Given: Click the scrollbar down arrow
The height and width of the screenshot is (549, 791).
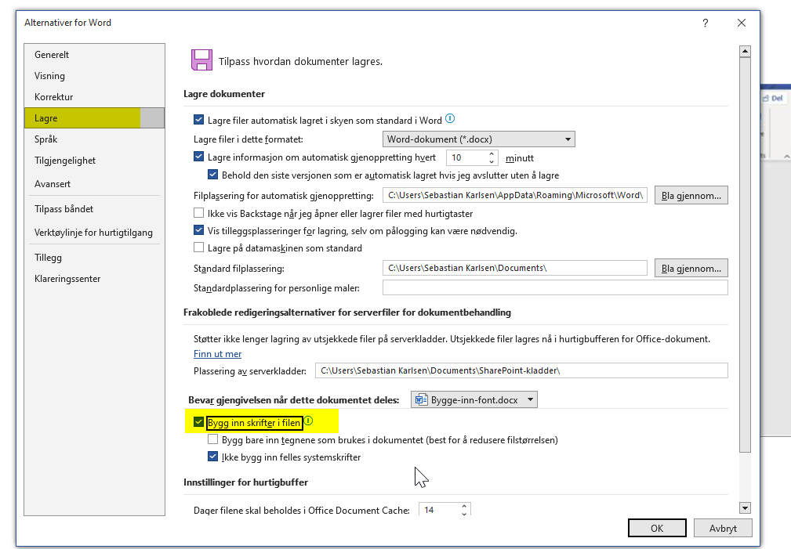Looking at the screenshot, I should (x=745, y=507).
